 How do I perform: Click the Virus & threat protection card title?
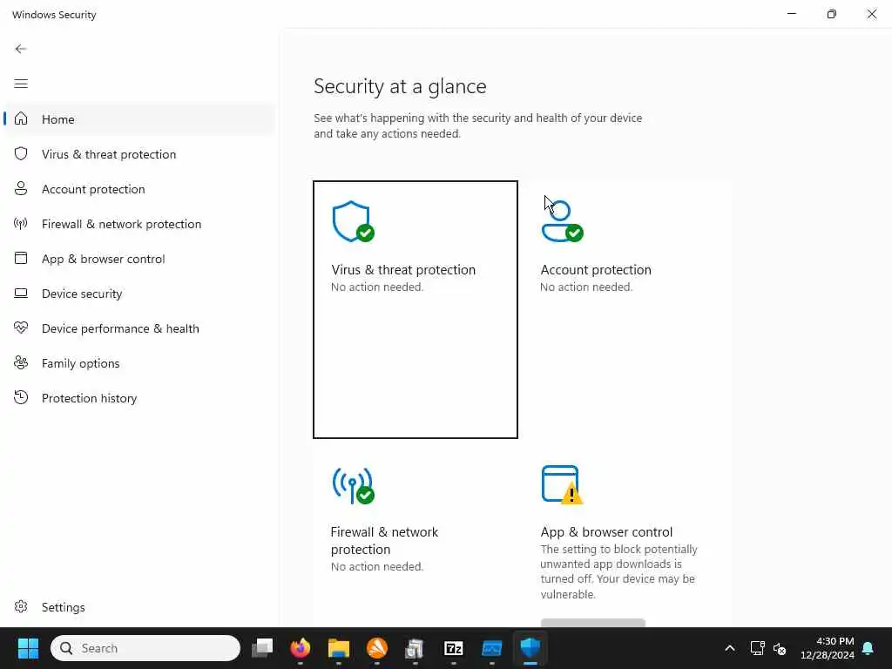(x=403, y=270)
